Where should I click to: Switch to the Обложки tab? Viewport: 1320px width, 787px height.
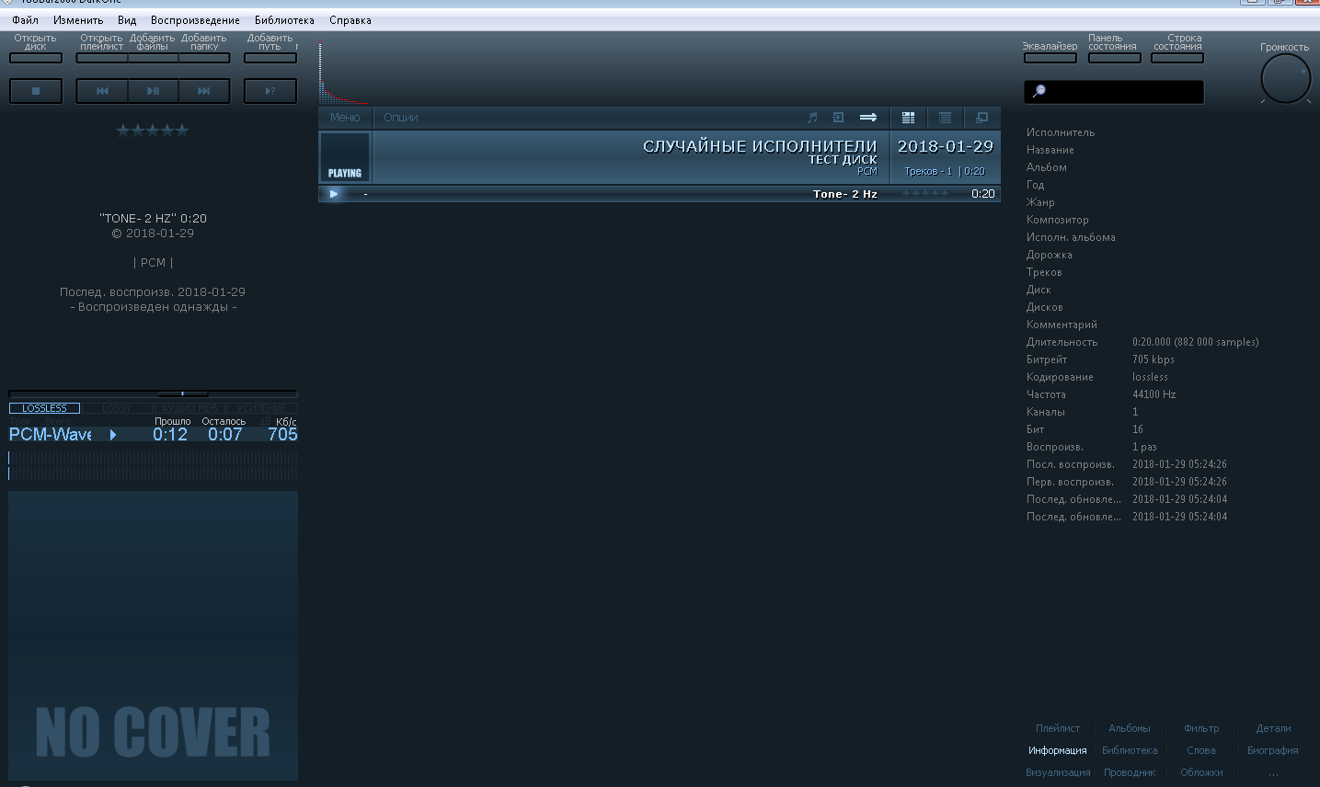click(x=1201, y=772)
